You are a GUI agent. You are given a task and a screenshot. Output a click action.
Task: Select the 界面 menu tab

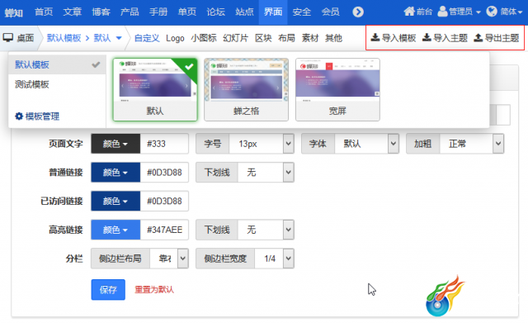[273, 12]
